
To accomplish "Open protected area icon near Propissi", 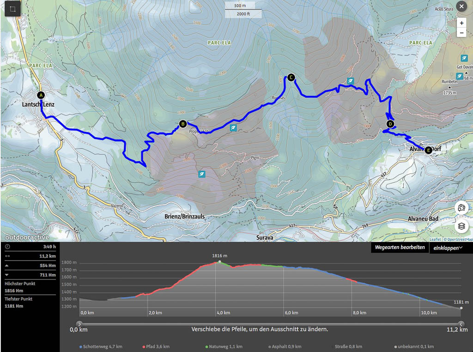I will 234,128.
